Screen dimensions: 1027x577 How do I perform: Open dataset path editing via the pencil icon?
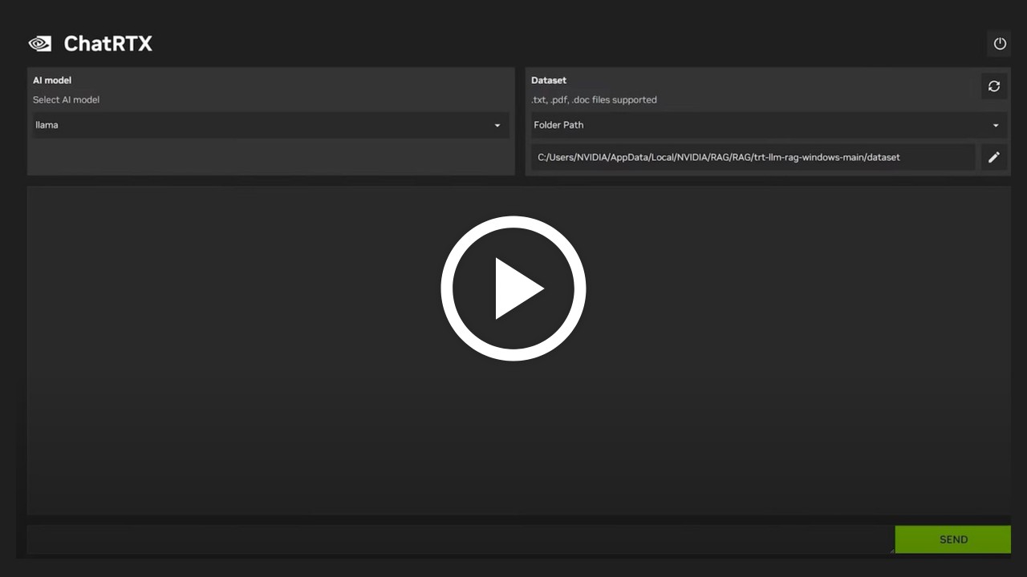994,157
